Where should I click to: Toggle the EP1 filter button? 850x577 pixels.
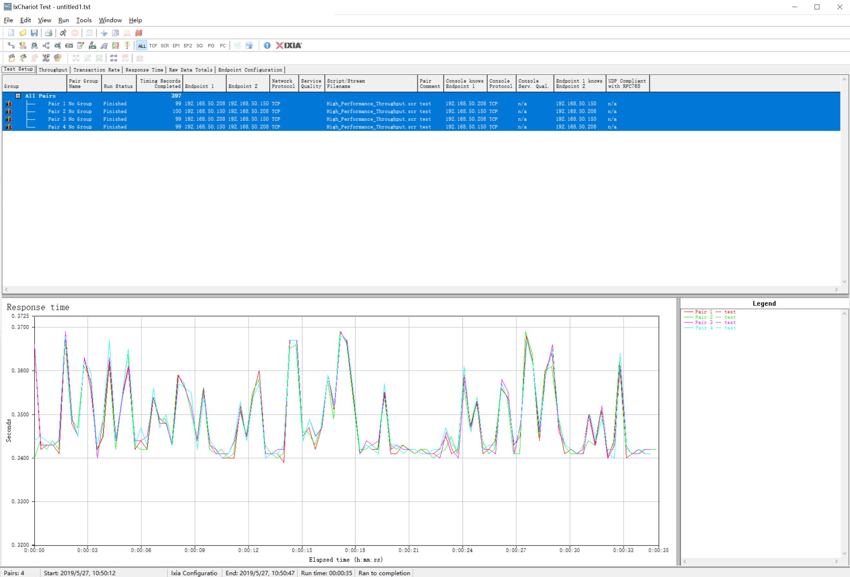click(176, 46)
